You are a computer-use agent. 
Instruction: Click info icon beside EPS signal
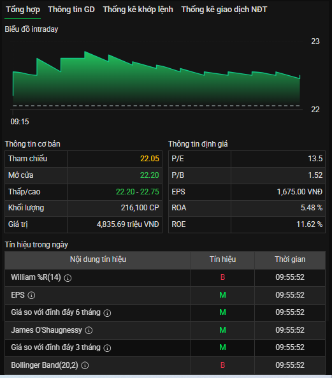[x=31, y=295]
